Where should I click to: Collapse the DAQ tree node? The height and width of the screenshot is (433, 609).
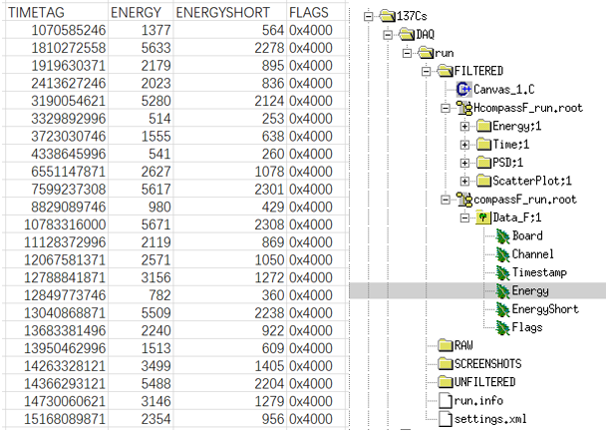pyautogui.click(x=388, y=35)
